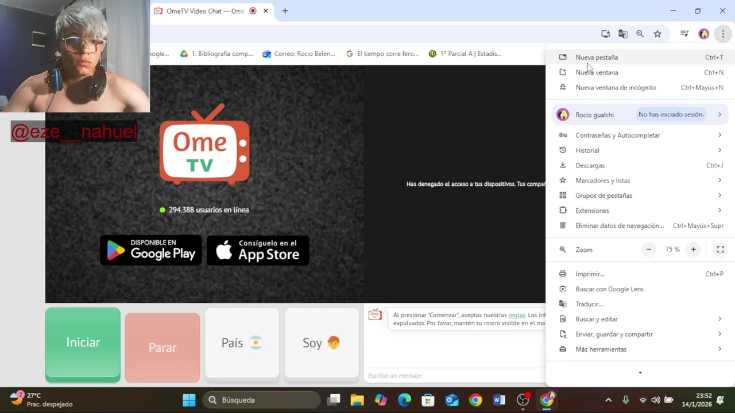The height and width of the screenshot is (413, 735).
Task: Expand Enviar, guardar y compartir submenu
Action: tap(640, 334)
